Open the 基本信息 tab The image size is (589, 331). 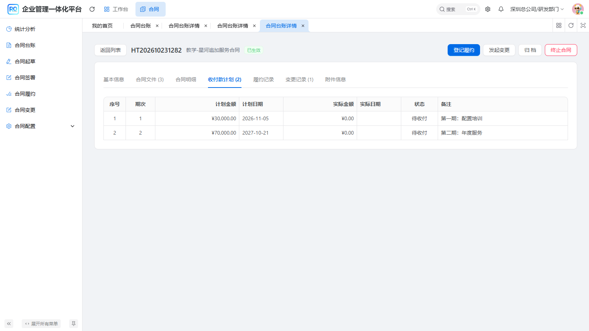click(x=114, y=79)
